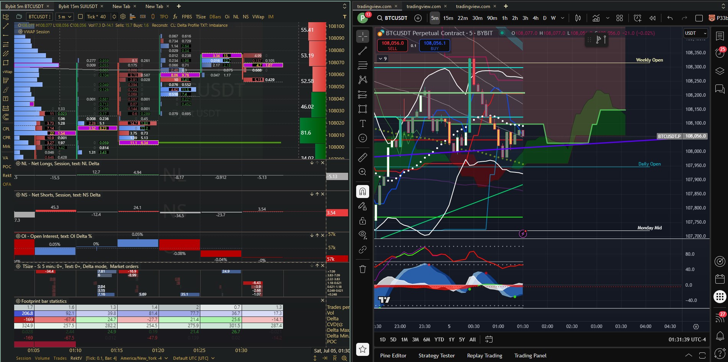Open the indicators button in TradingView toolbar
The height and width of the screenshot is (362, 728).
point(596,18)
